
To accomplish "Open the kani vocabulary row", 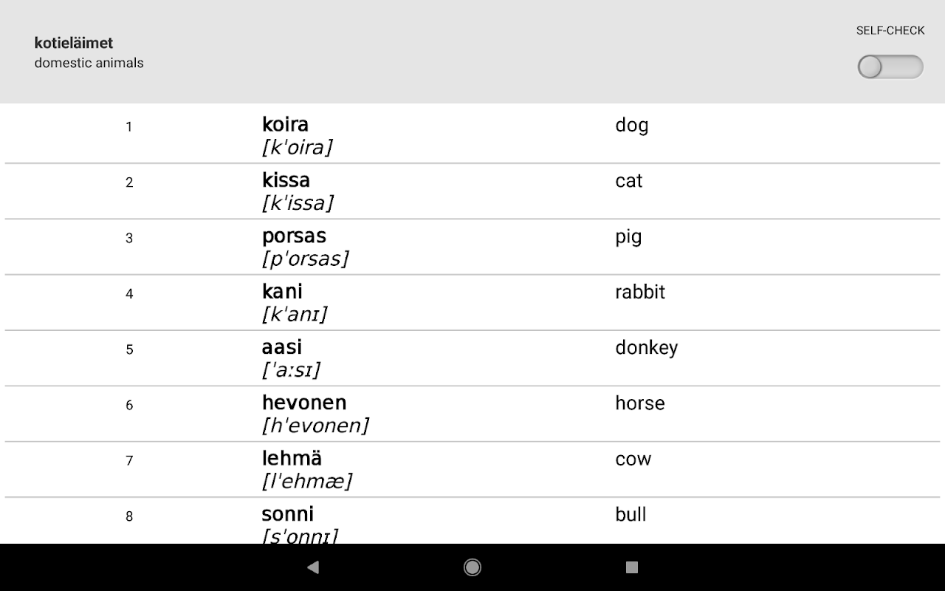I will pos(472,302).
